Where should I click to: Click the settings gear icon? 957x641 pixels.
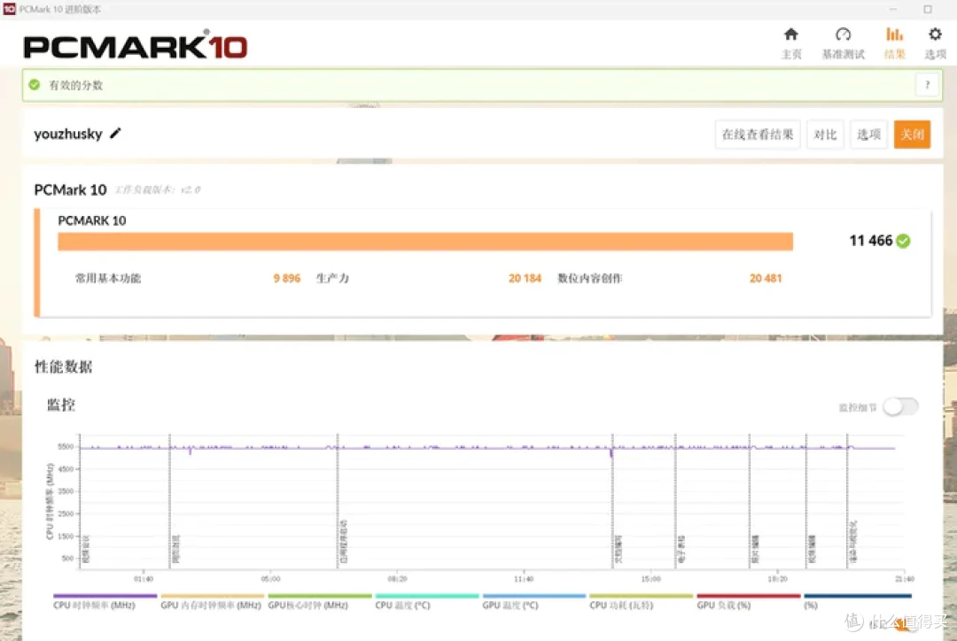pos(935,35)
